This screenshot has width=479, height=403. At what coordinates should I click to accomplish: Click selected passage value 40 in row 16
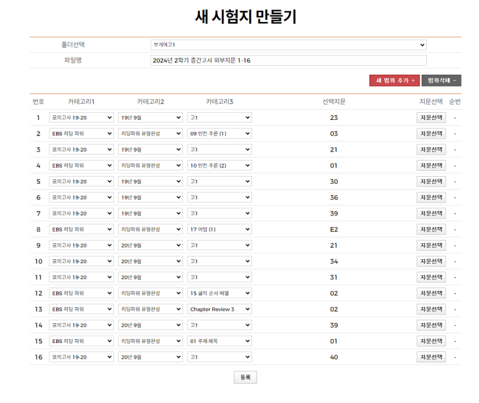[334, 357]
